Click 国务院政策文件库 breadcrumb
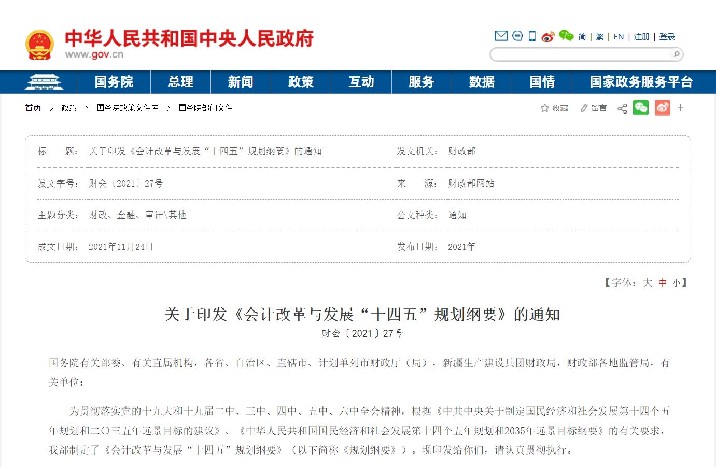 (128, 108)
